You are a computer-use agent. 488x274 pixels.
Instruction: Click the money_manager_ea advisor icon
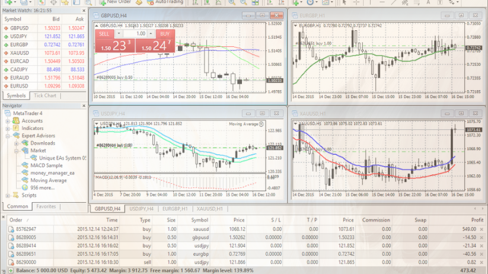click(x=24, y=173)
